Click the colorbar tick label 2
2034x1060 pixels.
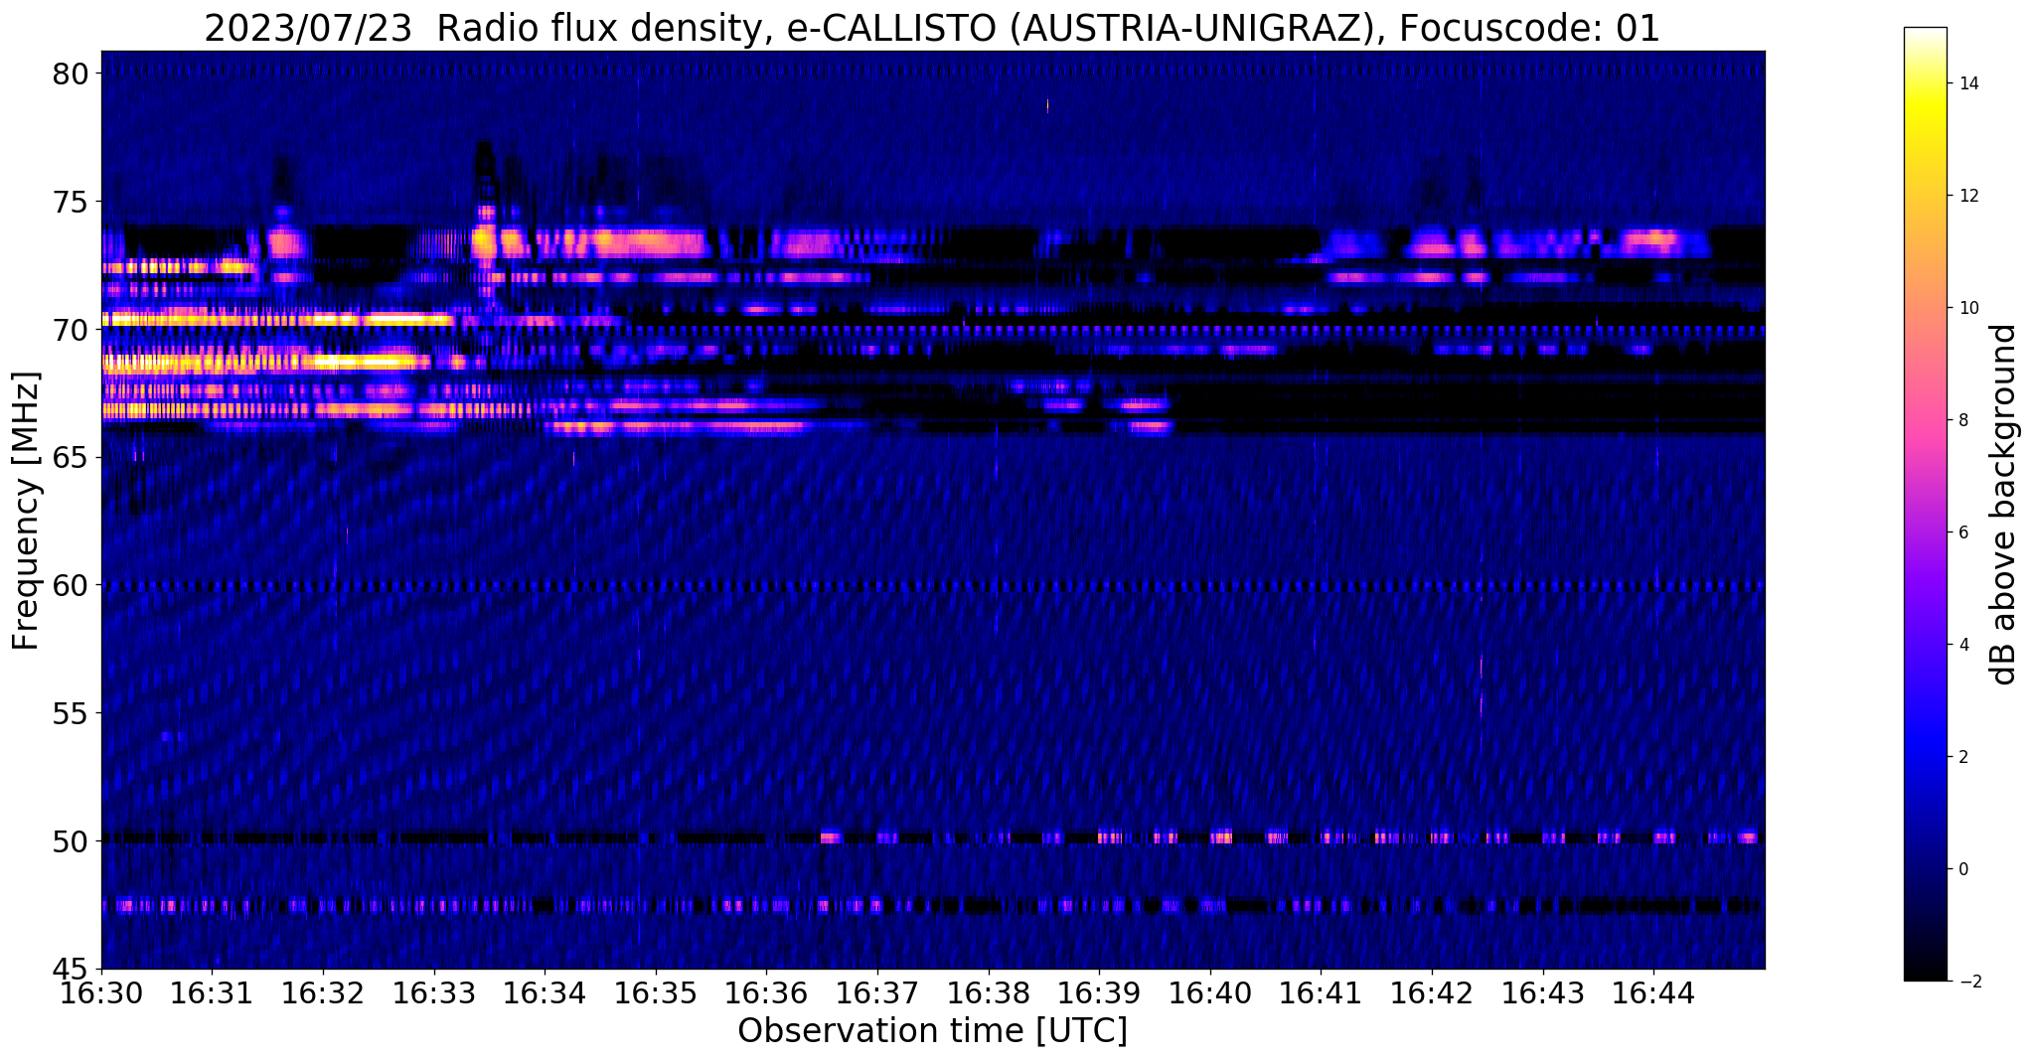pos(1961,757)
